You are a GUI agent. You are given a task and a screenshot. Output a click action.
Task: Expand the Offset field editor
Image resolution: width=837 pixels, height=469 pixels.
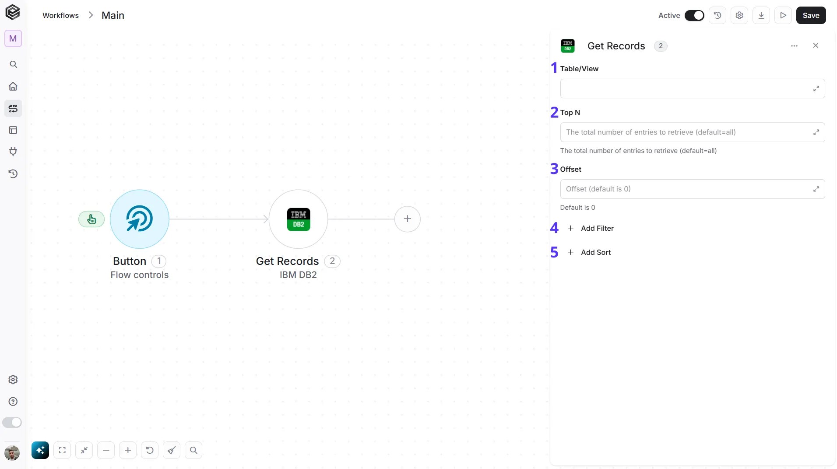(x=816, y=189)
